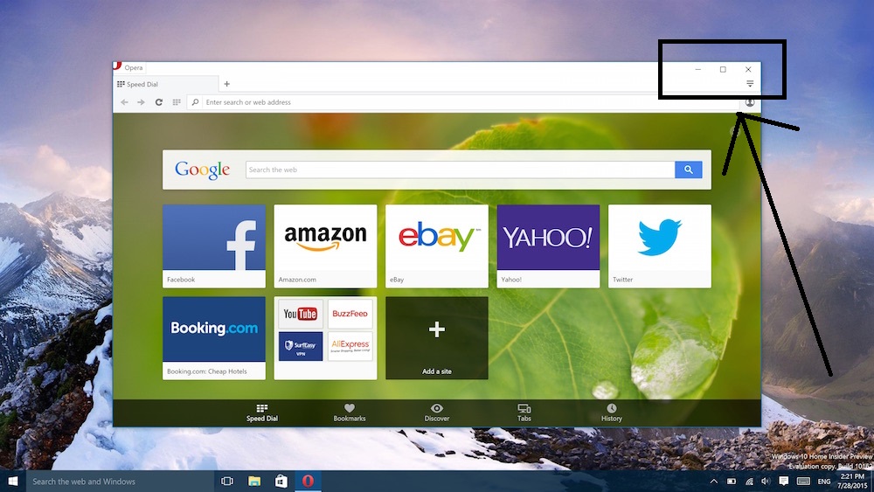Open Tabs in bottom bar
Screen dimensions: 874x492
(x=524, y=412)
